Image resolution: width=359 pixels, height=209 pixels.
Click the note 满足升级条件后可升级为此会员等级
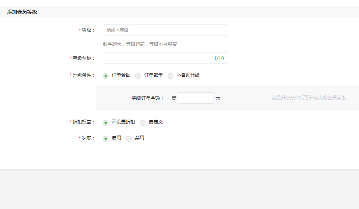308,98
